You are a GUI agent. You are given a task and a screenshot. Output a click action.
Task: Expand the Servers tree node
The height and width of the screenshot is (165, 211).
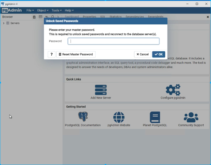pos(3,23)
